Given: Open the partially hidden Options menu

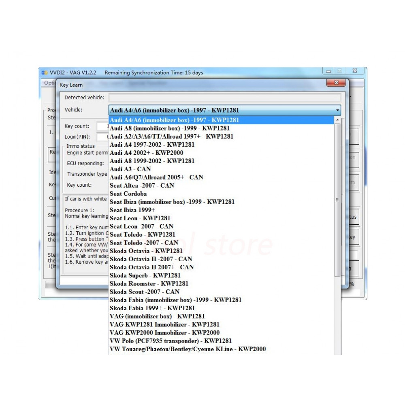Looking at the screenshot, I should tap(49, 83).
